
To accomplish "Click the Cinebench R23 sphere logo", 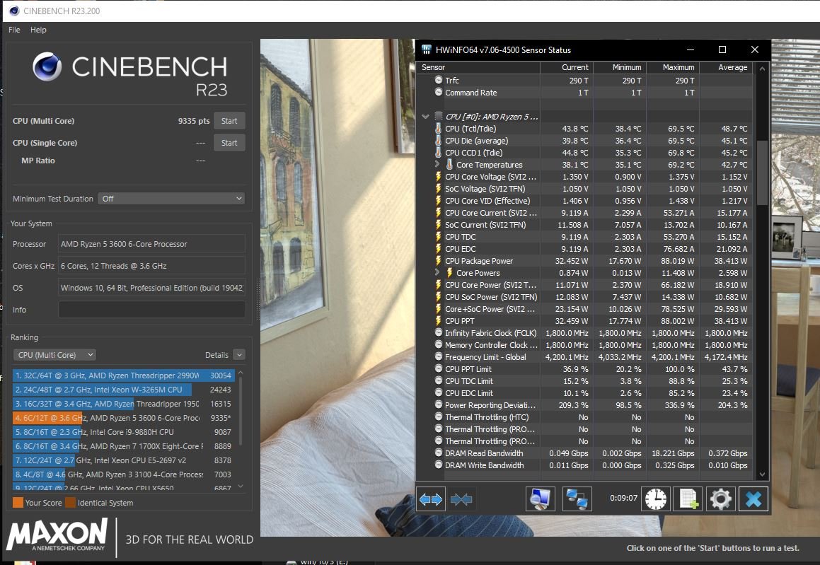I will tap(47, 67).
